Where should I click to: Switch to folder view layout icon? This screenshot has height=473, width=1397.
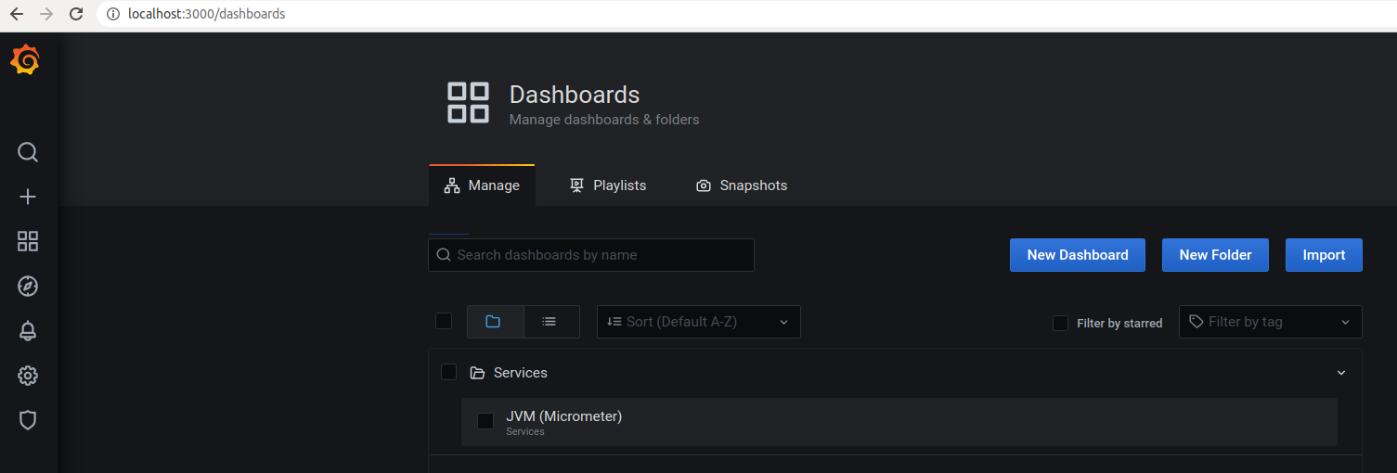(x=493, y=322)
